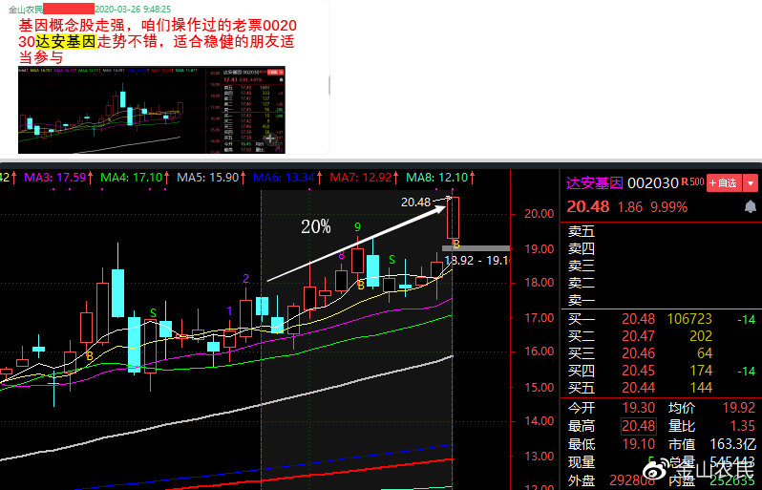
Task: Click the 买四 volume 174
Action: pos(701,371)
